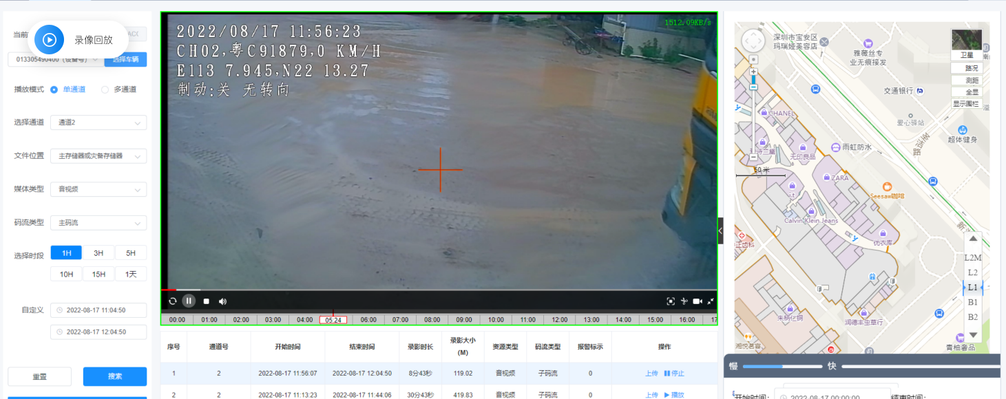Click the stop playback square icon
Viewport: 1006px width, 399px height.
pos(206,301)
